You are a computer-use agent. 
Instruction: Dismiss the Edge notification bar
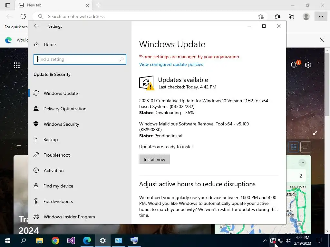point(322,40)
